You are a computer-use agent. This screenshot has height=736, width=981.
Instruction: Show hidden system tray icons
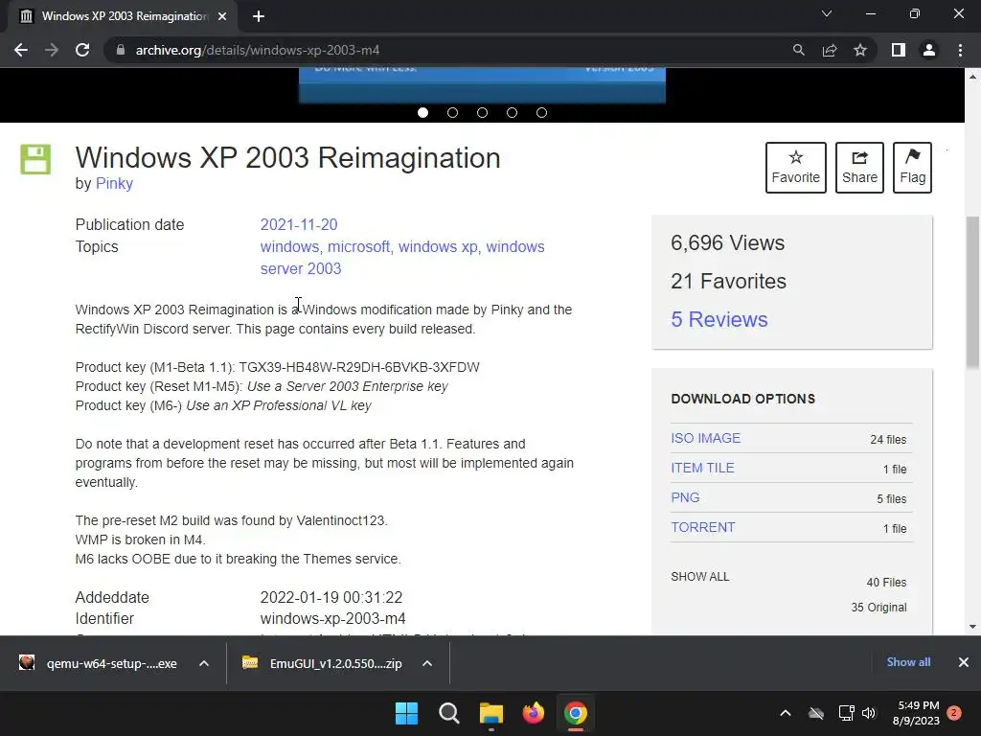click(x=786, y=713)
